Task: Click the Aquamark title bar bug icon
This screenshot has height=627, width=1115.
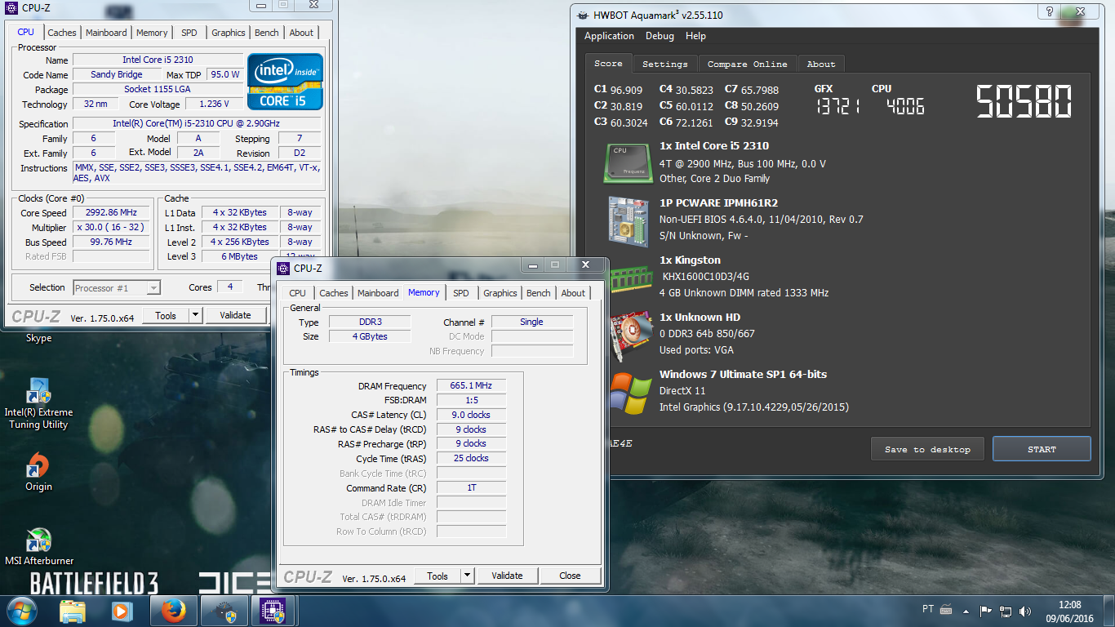Action: coord(582,15)
